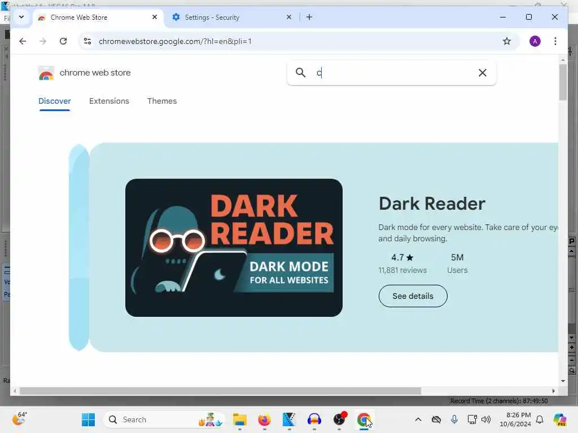Open the volume speaker tray icon

pos(486,419)
